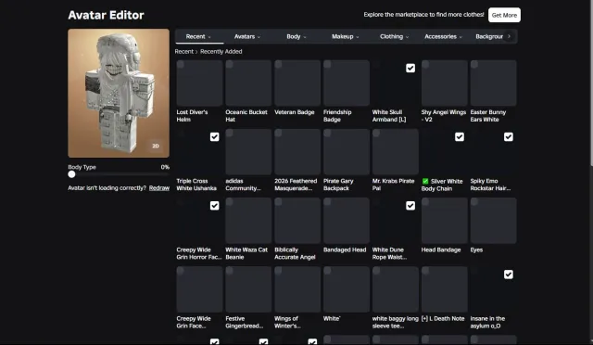Expand the Makeup dropdown arrow
This screenshot has width=593, height=345.
[358, 37]
